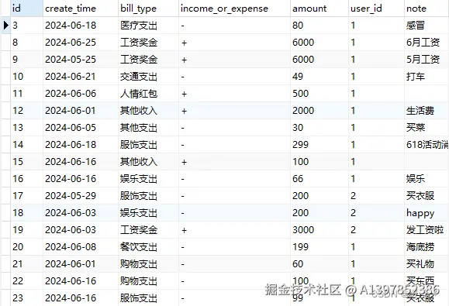Image resolution: width=449 pixels, height=306 pixels.
Task: Select the 生活费 note cell
Action: [427, 110]
